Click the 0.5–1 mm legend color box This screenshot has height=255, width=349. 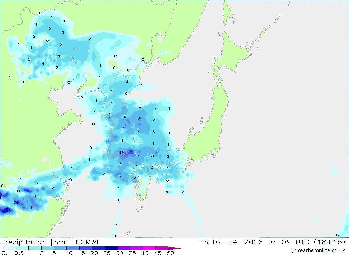(22, 248)
